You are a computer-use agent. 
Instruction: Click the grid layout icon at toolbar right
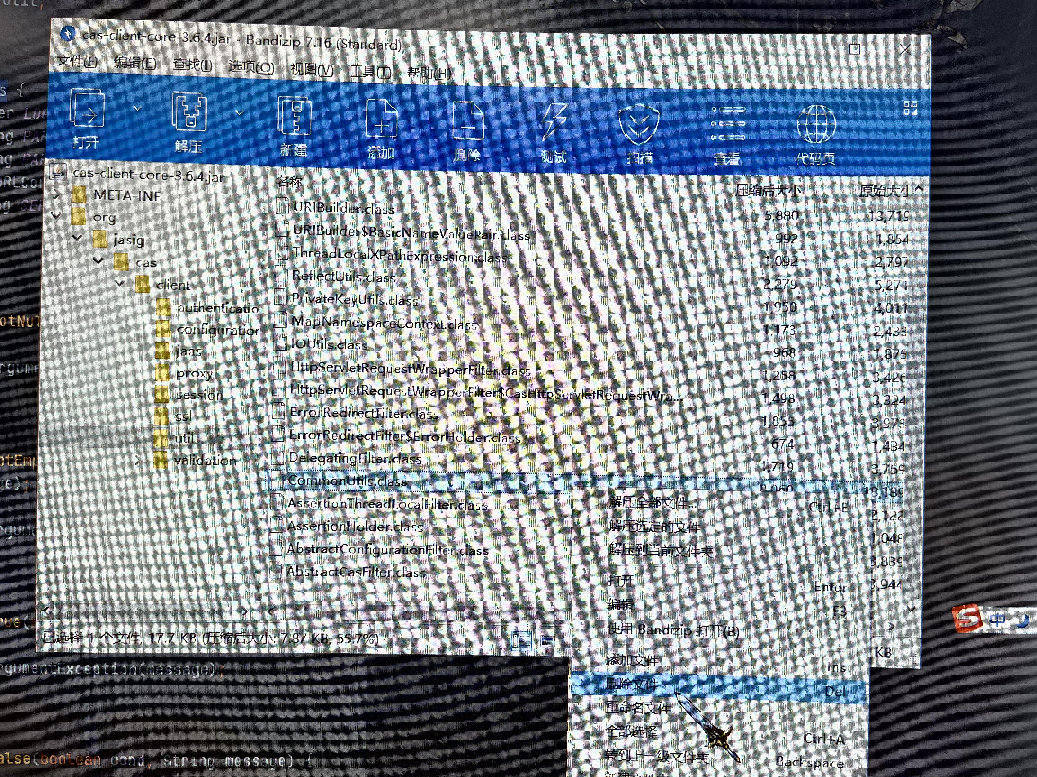click(910, 108)
